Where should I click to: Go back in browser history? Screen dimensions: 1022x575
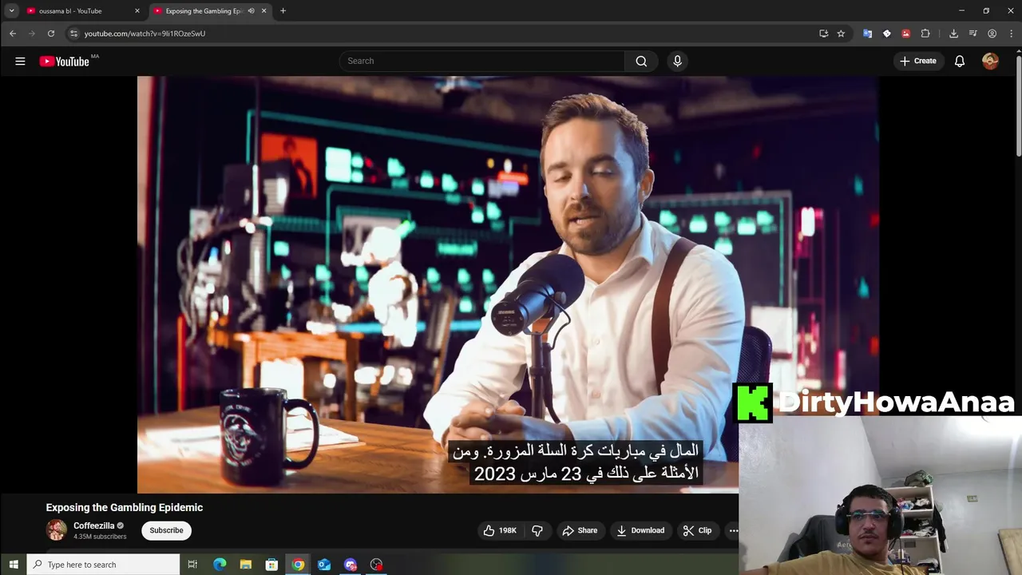tap(13, 34)
